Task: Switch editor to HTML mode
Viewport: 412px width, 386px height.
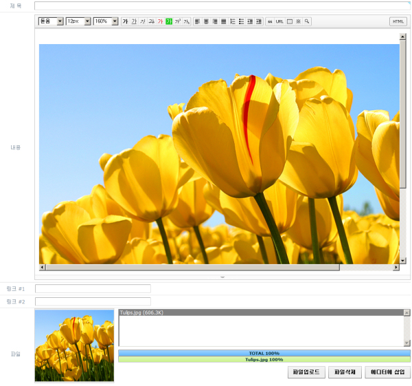Action: click(x=398, y=21)
